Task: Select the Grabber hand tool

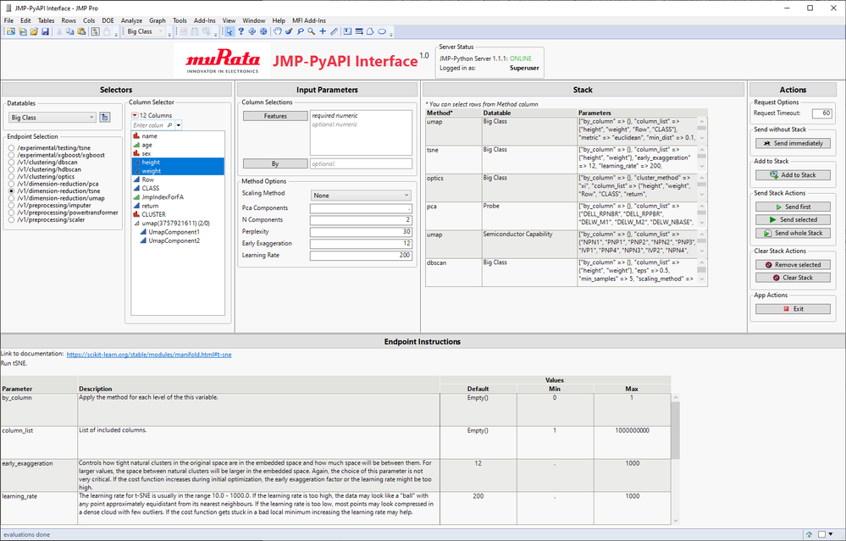Action: click(277, 32)
